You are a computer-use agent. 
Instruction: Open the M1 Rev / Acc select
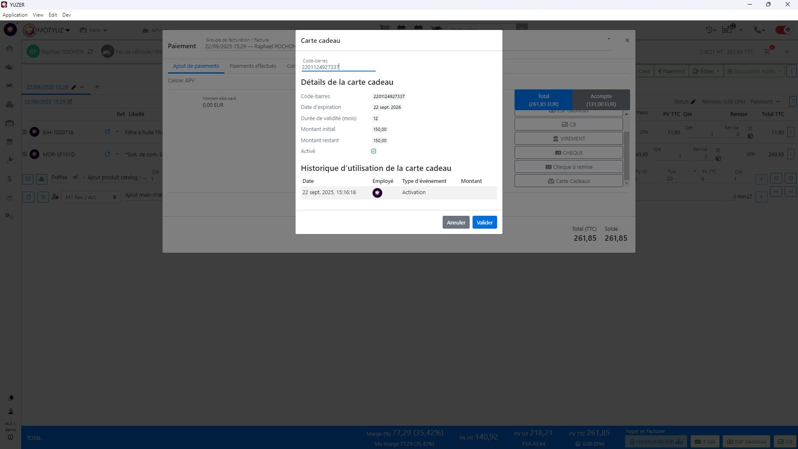click(91, 197)
